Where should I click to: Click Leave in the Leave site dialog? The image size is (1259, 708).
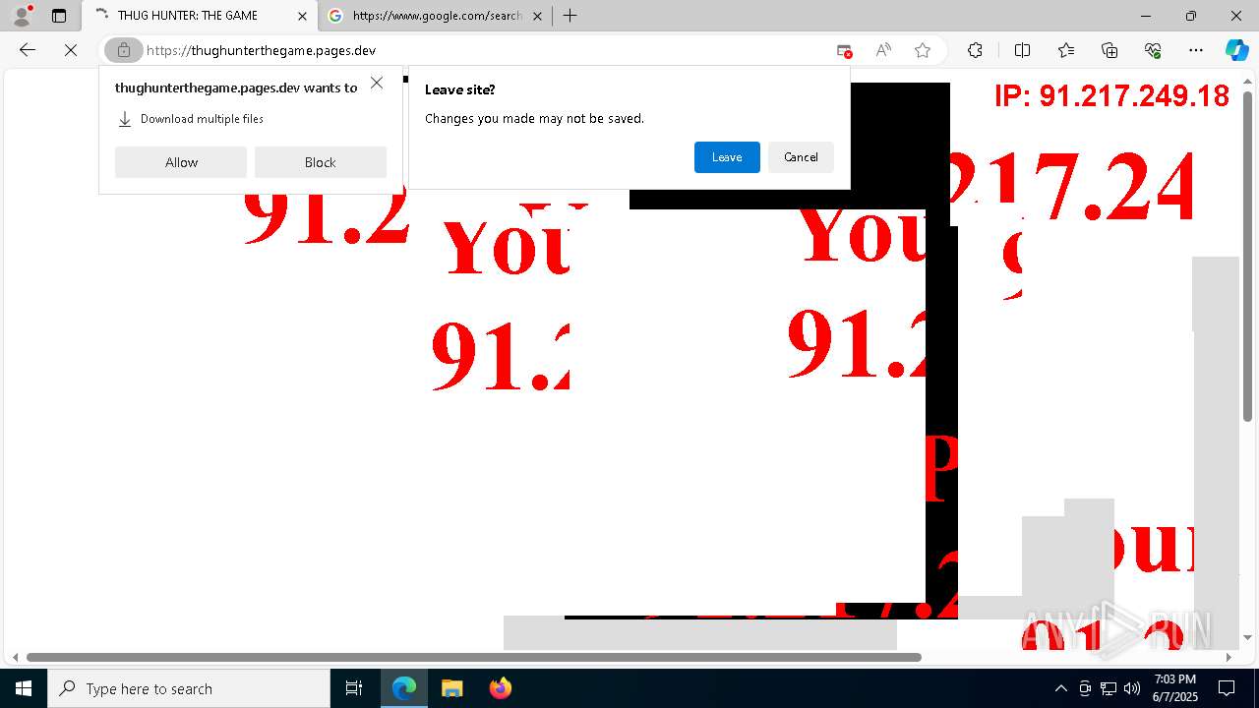click(x=727, y=157)
